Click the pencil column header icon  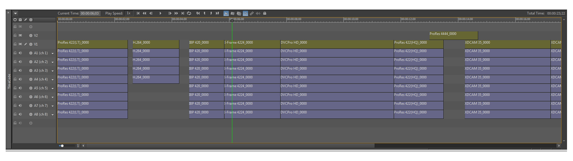[26, 20]
